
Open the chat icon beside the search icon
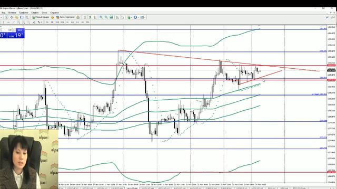point(333,17)
